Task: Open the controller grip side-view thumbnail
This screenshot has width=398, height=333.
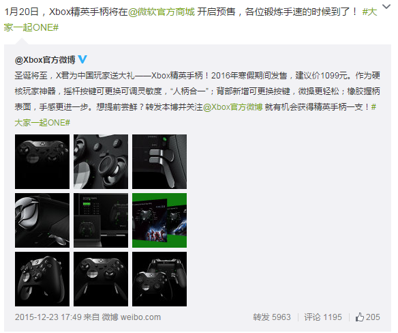Action: [x=42, y=220]
